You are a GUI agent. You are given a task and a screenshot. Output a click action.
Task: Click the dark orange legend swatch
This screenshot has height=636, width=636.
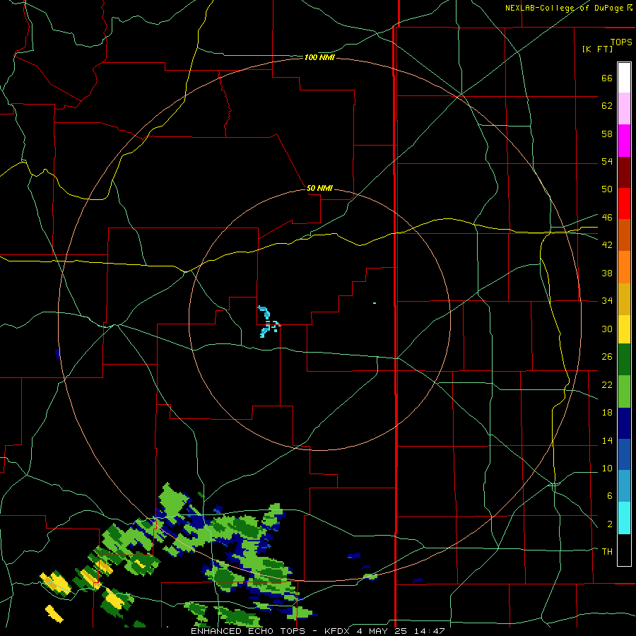[x=624, y=235]
